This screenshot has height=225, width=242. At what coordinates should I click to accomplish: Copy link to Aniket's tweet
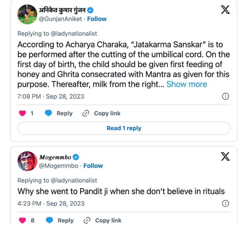click(x=102, y=113)
